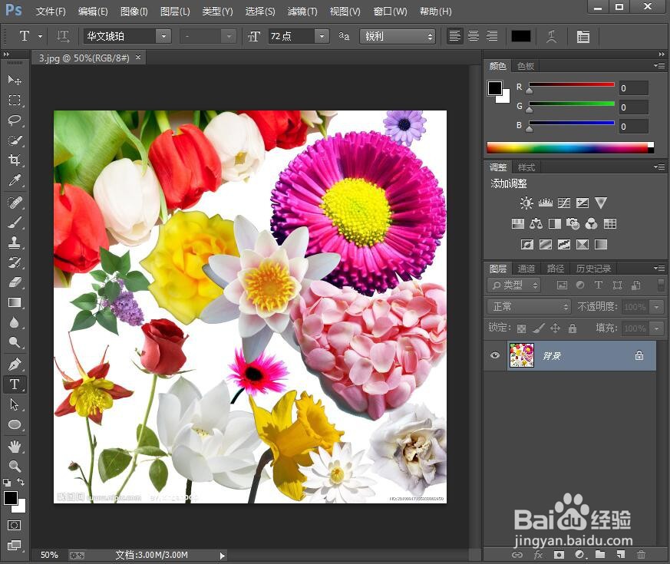The height and width of the screenshot is (564, 670).
Task: Open the 图像(I) menu
Action: [134, 11]
